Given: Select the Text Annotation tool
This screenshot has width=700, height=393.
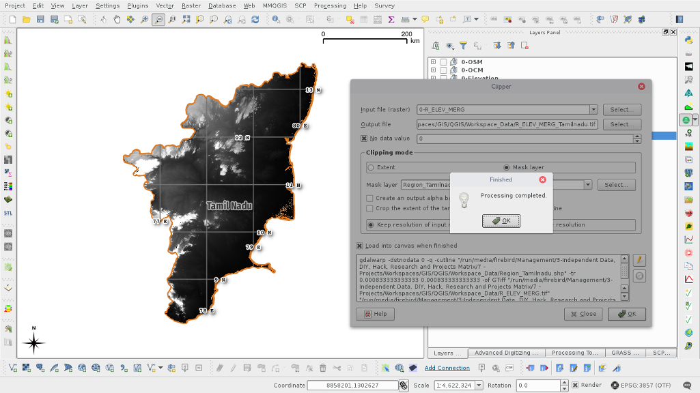Looking at the screenshot, I should [467, 19].
